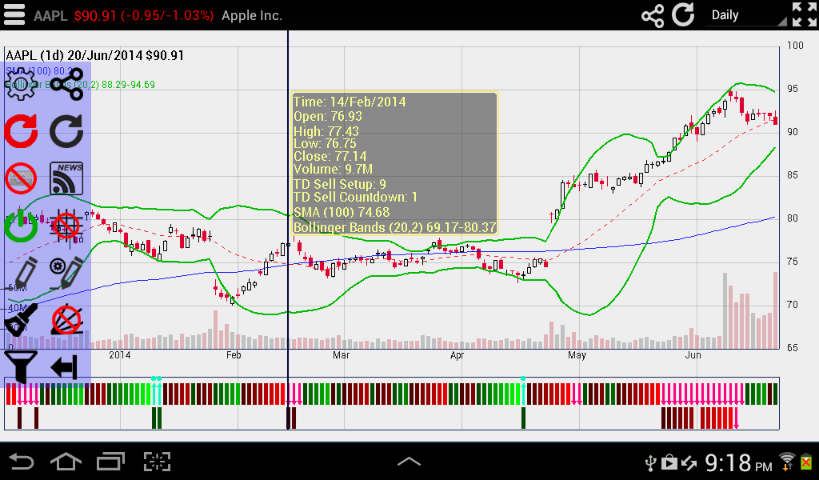Open the news feed icon
This screenshot has width=819, height=480.
(67, 178)
